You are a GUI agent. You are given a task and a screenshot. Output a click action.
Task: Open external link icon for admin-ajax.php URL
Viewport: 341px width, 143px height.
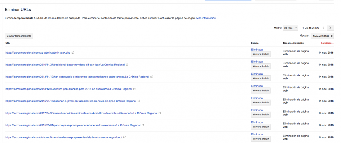point(73,53)
